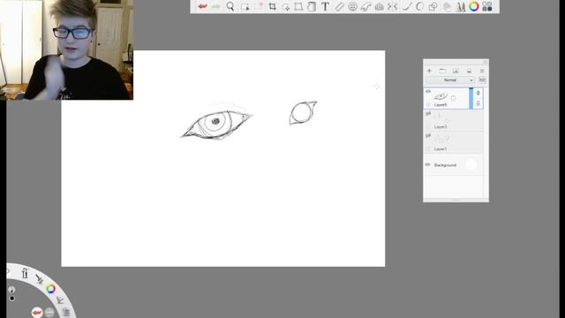Select the Flood Fill bucket tool

(312, 6)
